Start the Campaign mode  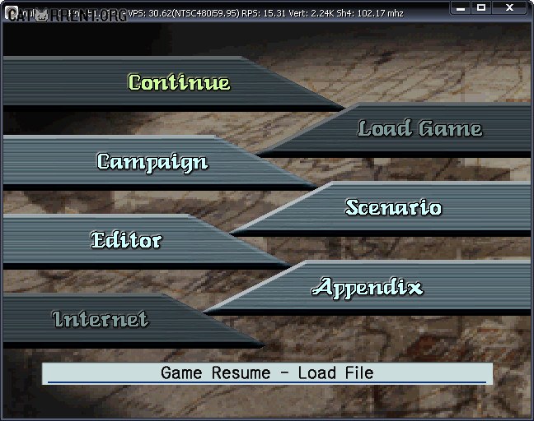(x=152, y=162)
